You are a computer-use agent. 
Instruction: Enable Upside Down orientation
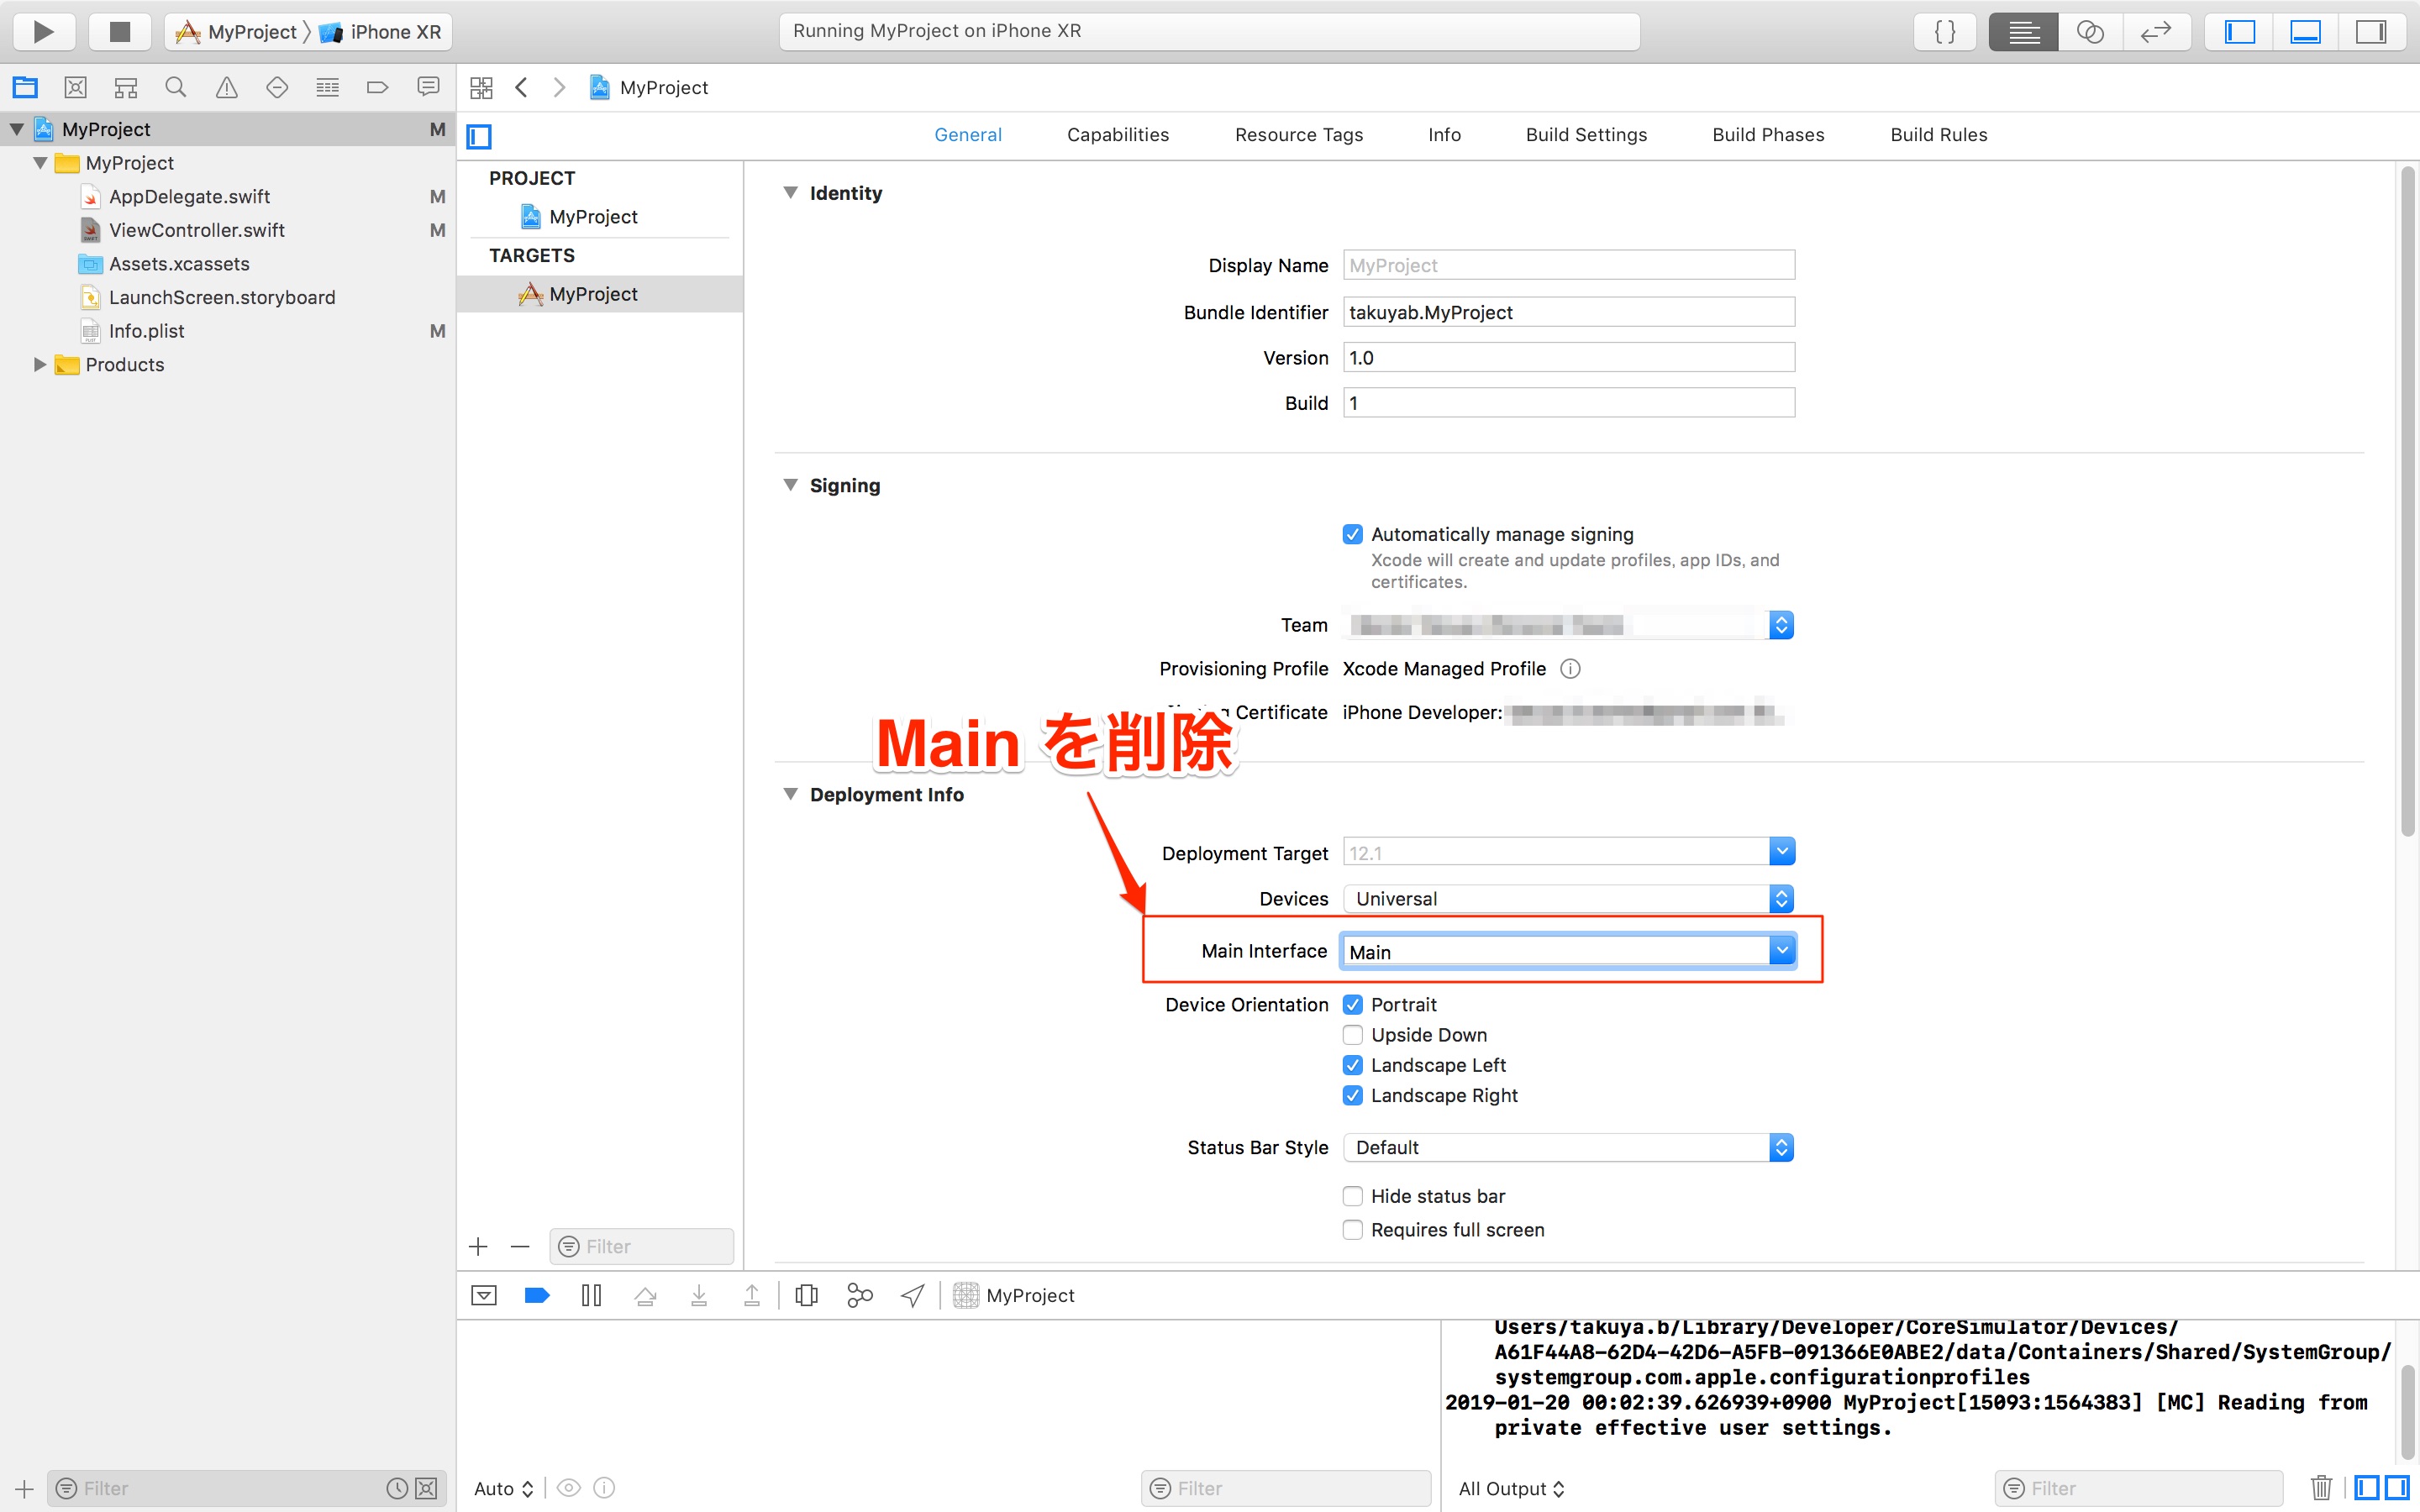click(1353, 1035)
